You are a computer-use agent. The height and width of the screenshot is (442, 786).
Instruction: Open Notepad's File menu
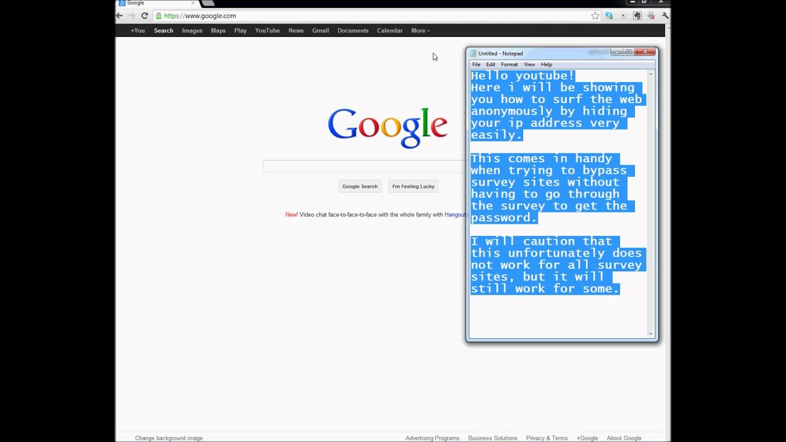[476, 64]
